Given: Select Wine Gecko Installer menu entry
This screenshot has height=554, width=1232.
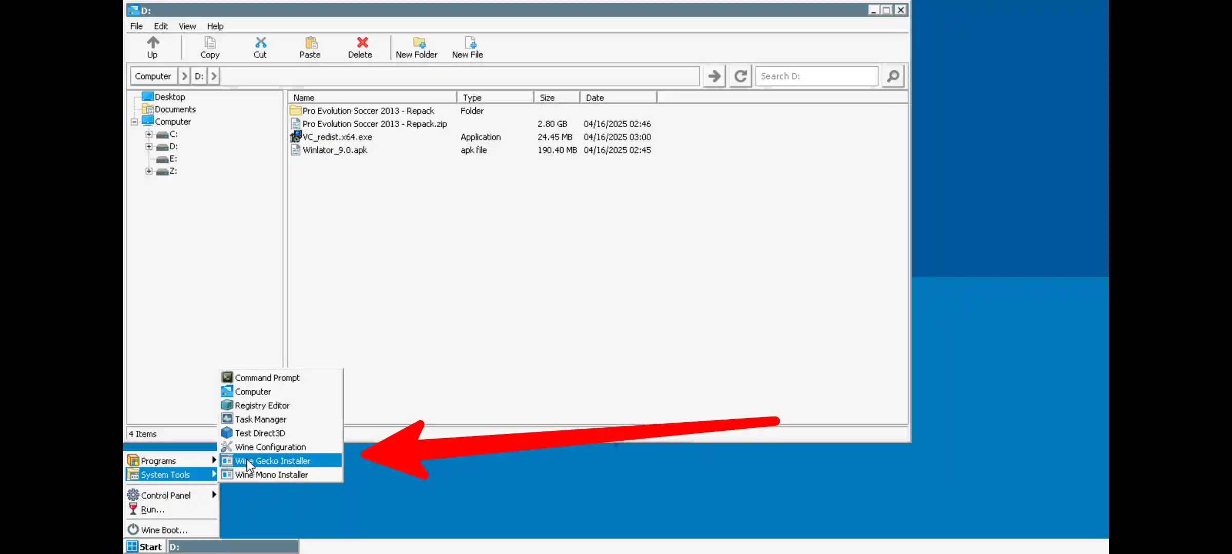Looking at the screenshot, I should click(273, 460).
